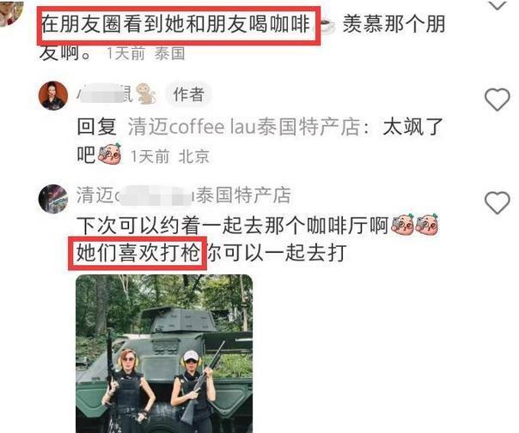519x433 pixels.
Task: Open the author's blurred username
Action: click(105, 94)
